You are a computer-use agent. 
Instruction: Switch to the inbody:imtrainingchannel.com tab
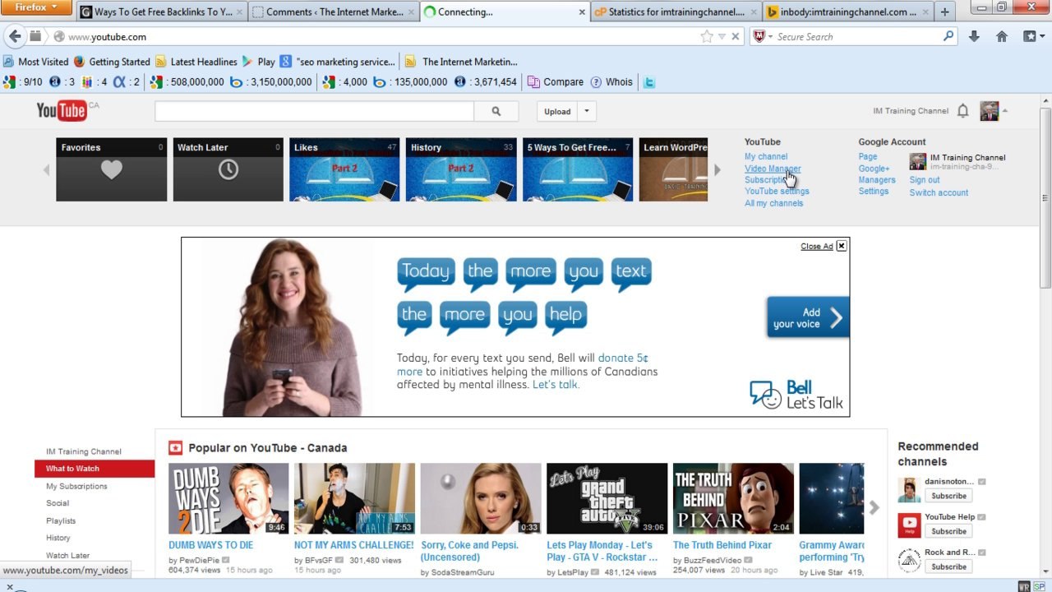pos(847,12)
